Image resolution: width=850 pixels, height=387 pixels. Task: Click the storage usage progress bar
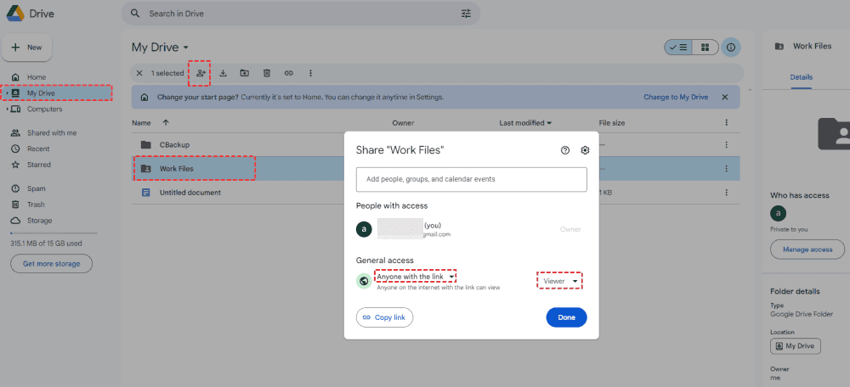click(x=54, y=233)
